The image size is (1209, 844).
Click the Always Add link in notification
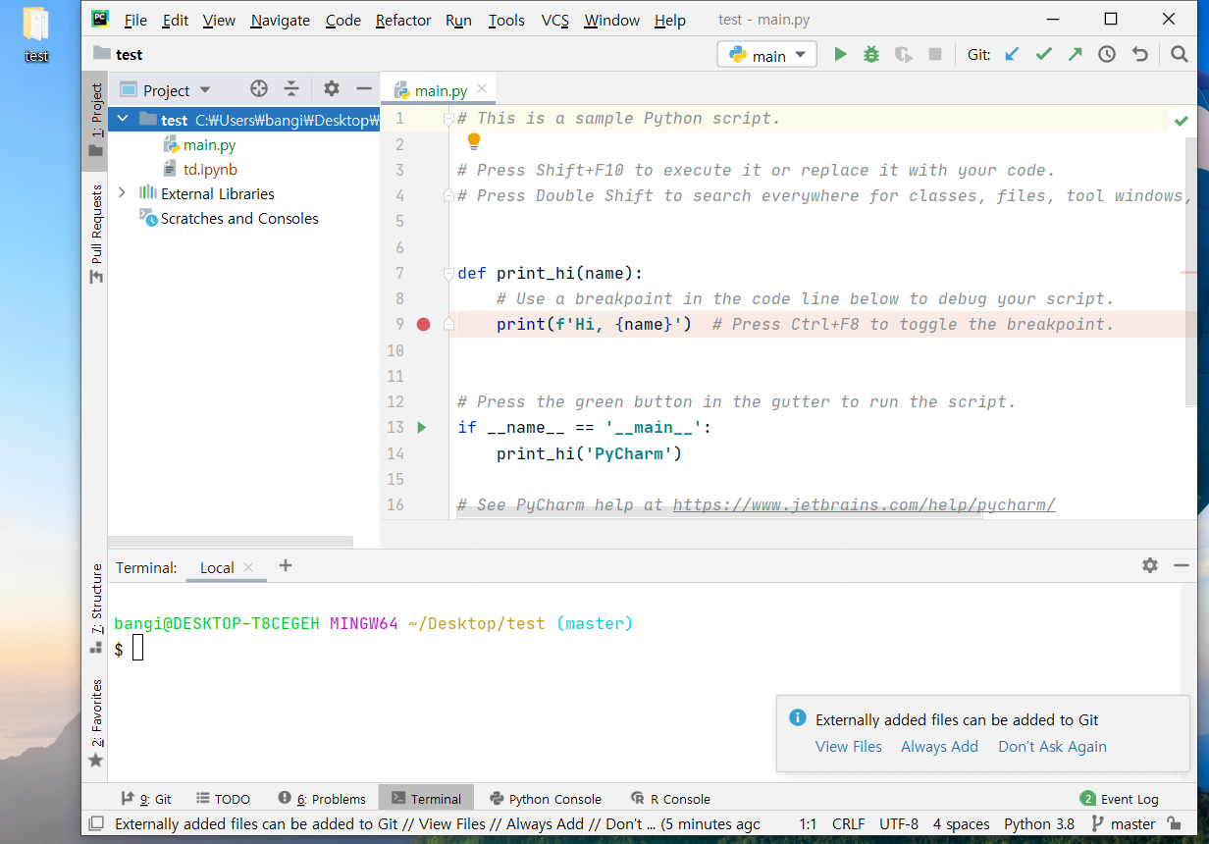click(939, 747)
